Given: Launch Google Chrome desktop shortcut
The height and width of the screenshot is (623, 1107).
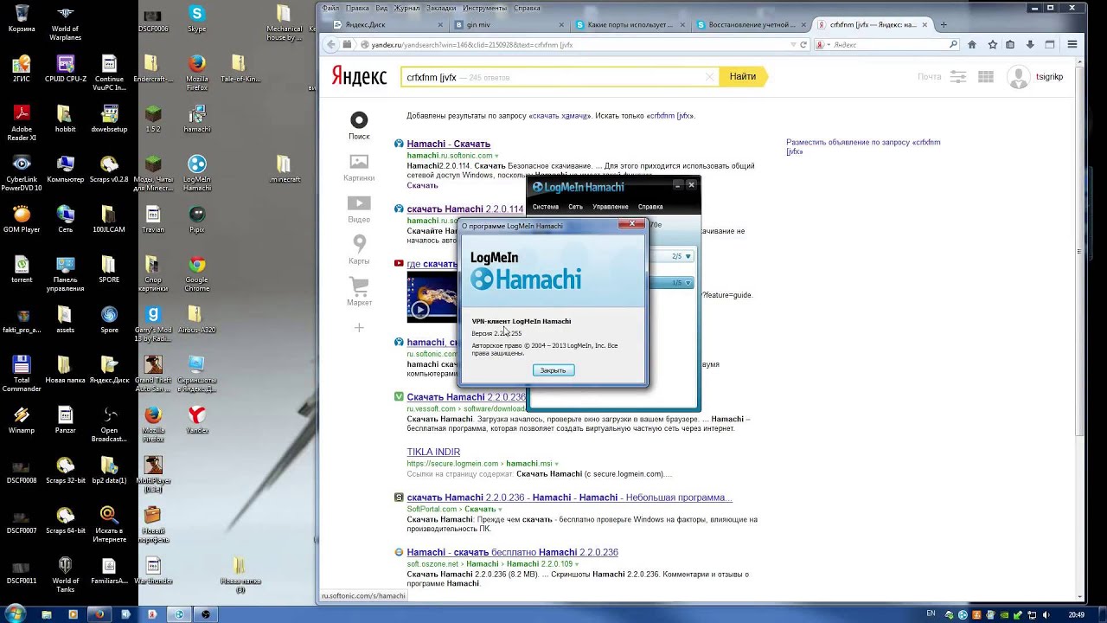Looking at the screenshot, I should (197, 273).
